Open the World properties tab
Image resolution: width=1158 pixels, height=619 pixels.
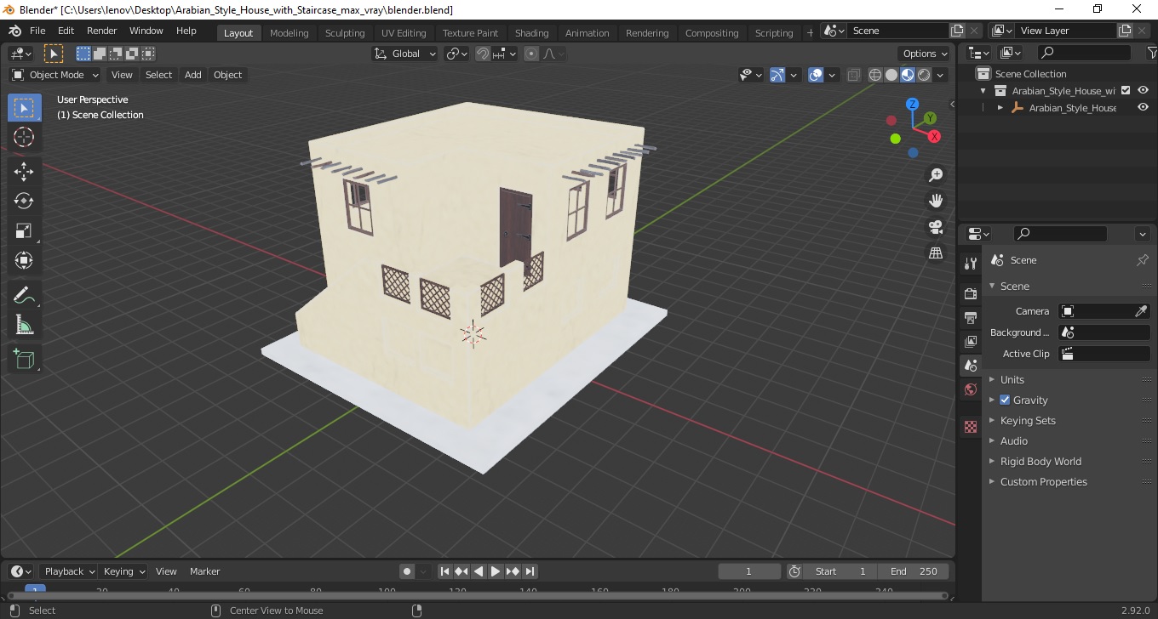pos(971,389)
